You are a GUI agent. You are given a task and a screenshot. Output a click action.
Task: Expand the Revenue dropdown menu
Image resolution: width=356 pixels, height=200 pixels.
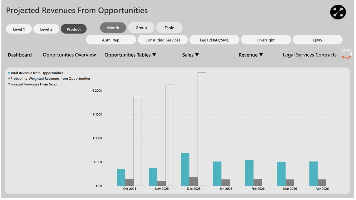[251, 55]
